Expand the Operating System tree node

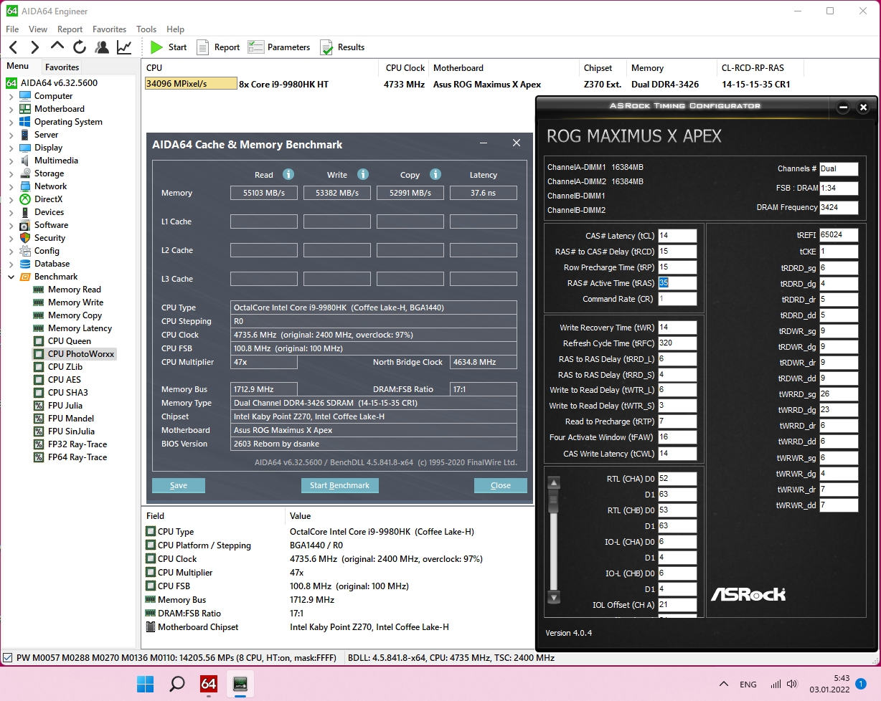pyautogui.click(x=11, y=122)
